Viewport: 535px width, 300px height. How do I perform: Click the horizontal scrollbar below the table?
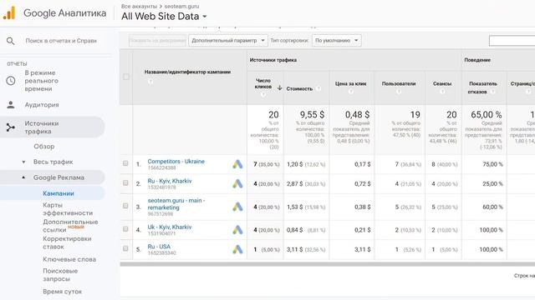coord(328,264)
